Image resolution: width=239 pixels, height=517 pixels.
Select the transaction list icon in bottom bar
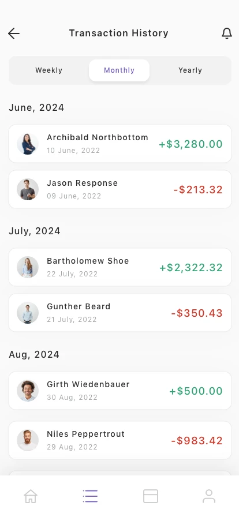click(90, 496)
